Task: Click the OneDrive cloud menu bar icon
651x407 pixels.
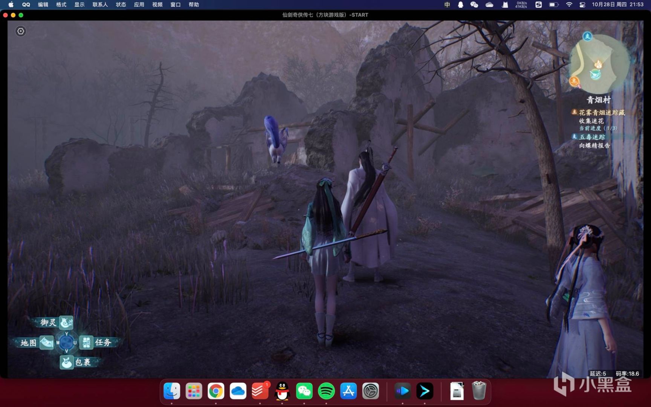Action: coord(489,5)
